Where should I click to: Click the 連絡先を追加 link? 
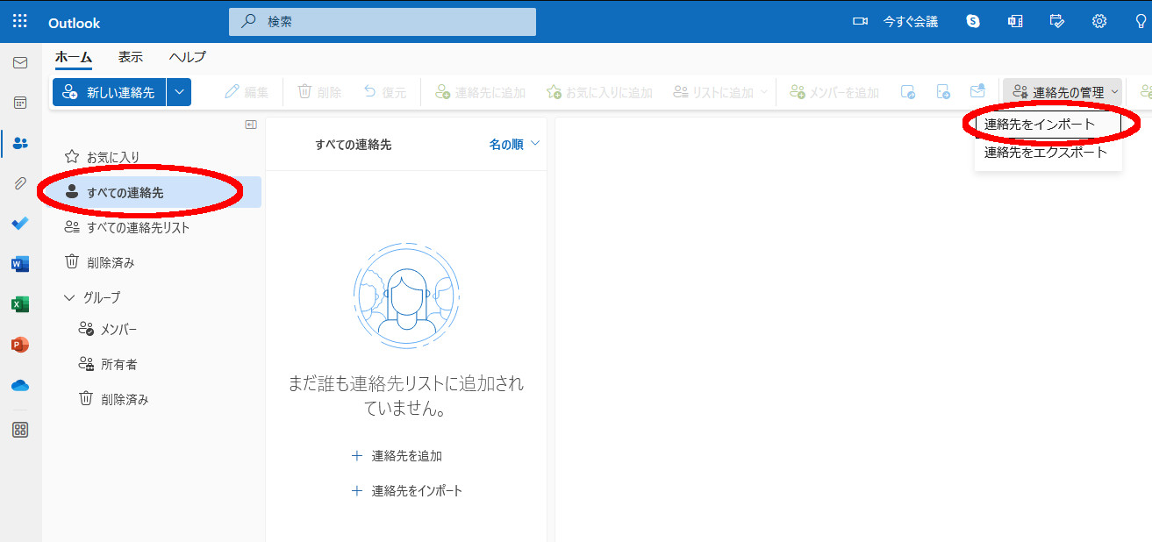coord(406,456)
